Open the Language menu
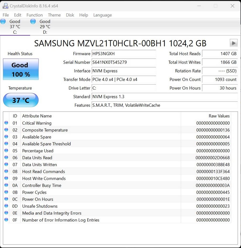The width and height of the screenshot is (241, 248). pyautogui.click(x=103, y=15)
